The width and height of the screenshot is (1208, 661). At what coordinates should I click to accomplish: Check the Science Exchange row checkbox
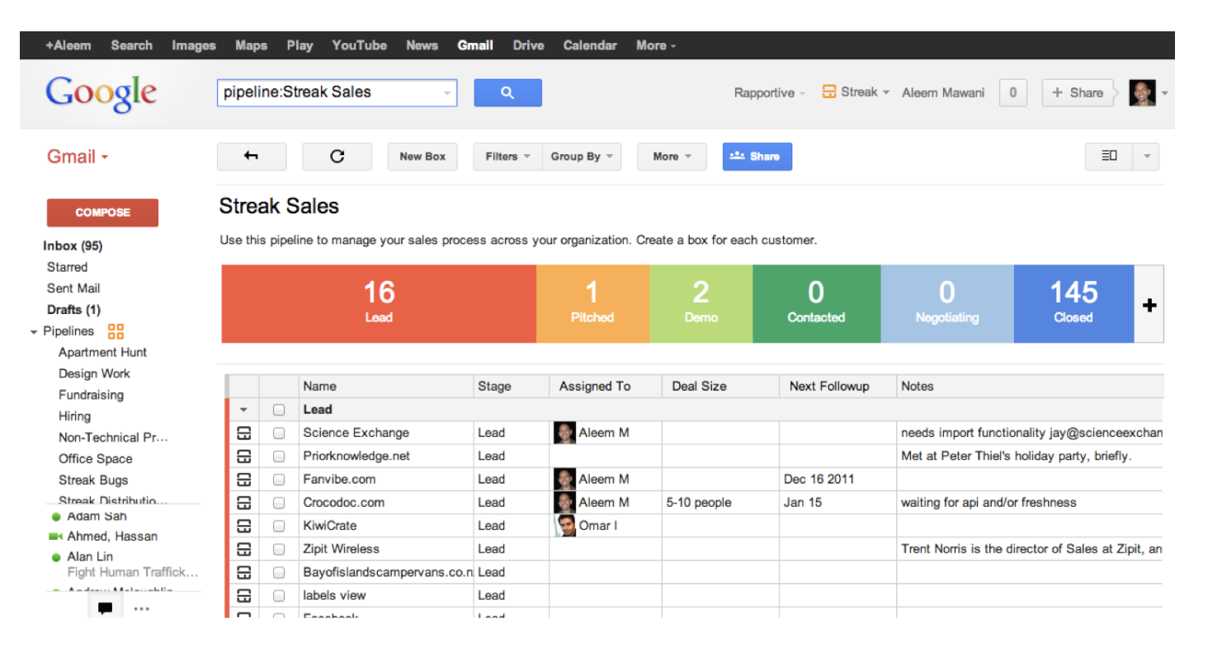tap(279, 433)
